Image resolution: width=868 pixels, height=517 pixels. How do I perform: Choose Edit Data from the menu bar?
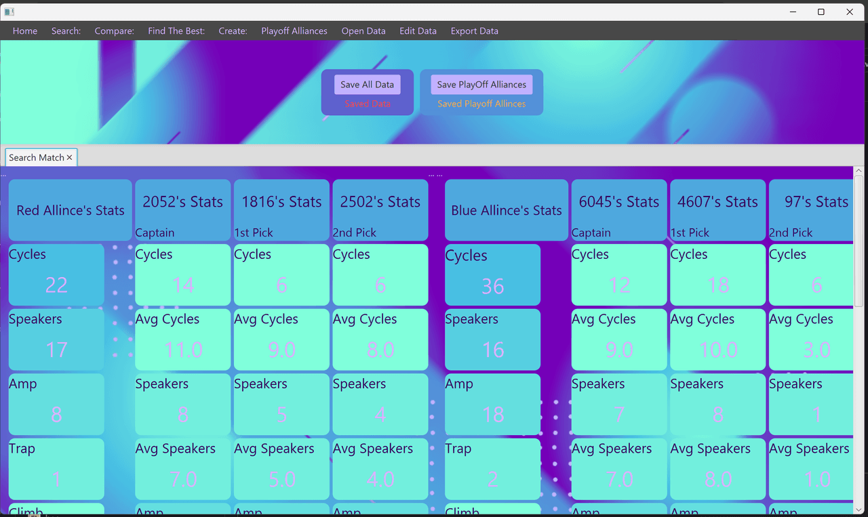point(418,31)
